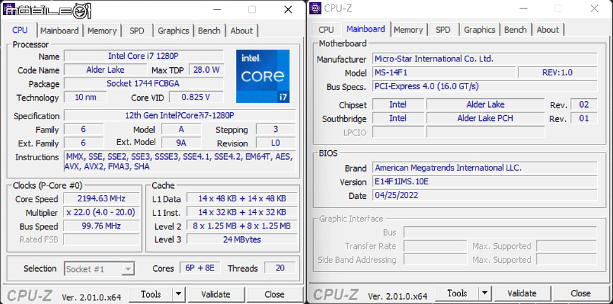The width and height of the screenshot is (613, 304).
Task: Click the L1 Data cache value
Action: pyautogui.click(x=242, y=198)
